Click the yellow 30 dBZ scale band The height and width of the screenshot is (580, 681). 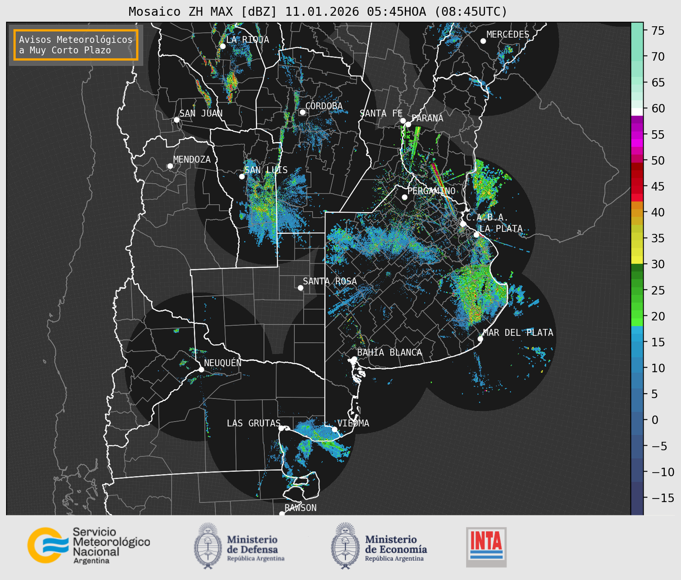(637, 261)
